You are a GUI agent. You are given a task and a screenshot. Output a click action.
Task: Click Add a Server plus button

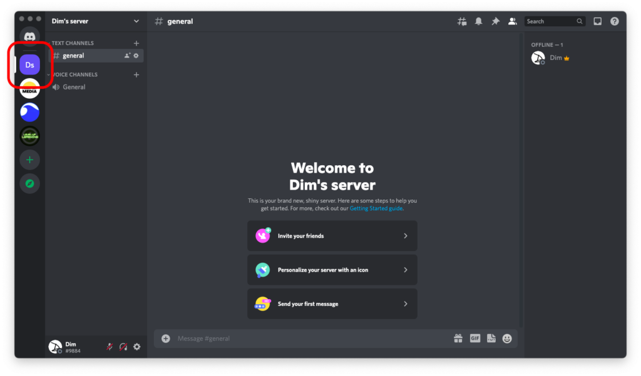[x=29, y=160]
